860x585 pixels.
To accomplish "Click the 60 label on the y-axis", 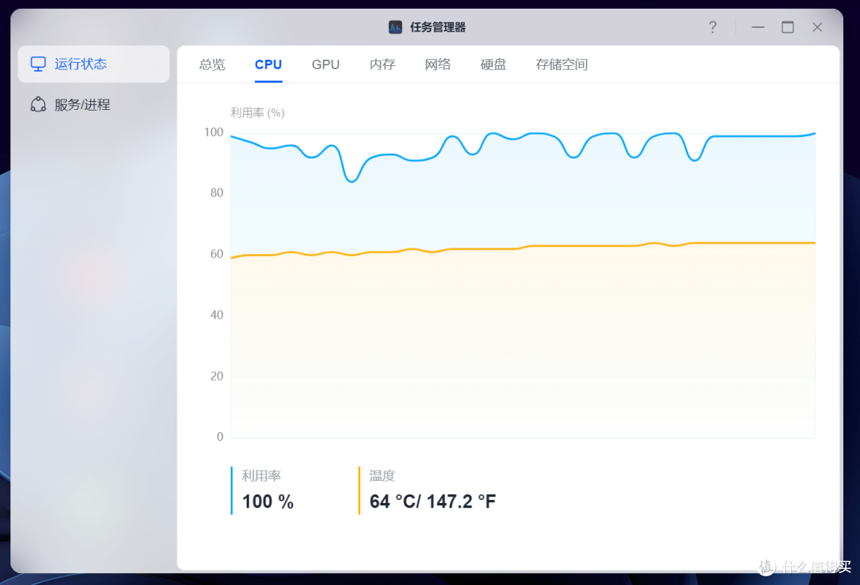I will [x=217, y=254].
